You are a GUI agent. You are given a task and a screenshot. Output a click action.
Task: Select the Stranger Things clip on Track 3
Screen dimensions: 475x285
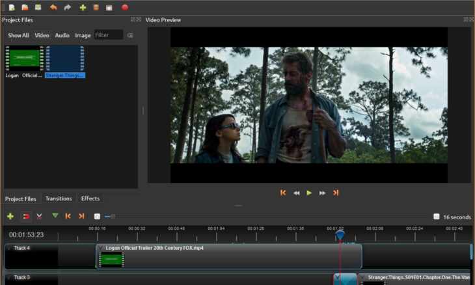414,279
